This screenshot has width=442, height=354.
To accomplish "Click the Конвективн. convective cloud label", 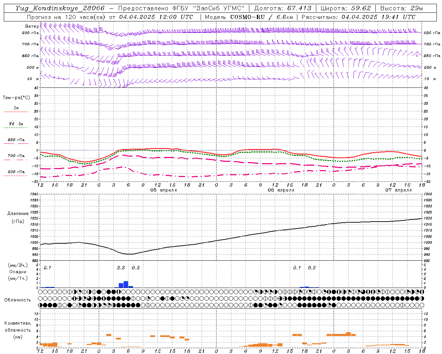I will (x=18, y=323).
